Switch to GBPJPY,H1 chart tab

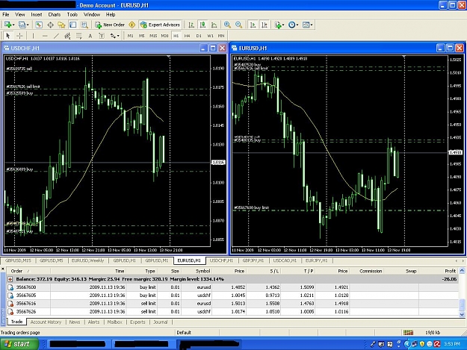tap(253, 260)
